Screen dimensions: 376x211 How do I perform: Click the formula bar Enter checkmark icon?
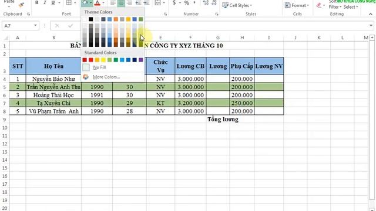[x=70, y=26]
